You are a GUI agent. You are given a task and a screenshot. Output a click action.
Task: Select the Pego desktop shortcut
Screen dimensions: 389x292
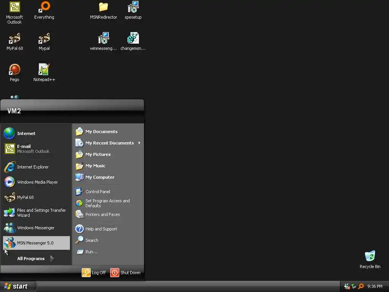[14, 73]
